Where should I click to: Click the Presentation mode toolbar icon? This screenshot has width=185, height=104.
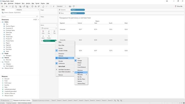[74, 6]
